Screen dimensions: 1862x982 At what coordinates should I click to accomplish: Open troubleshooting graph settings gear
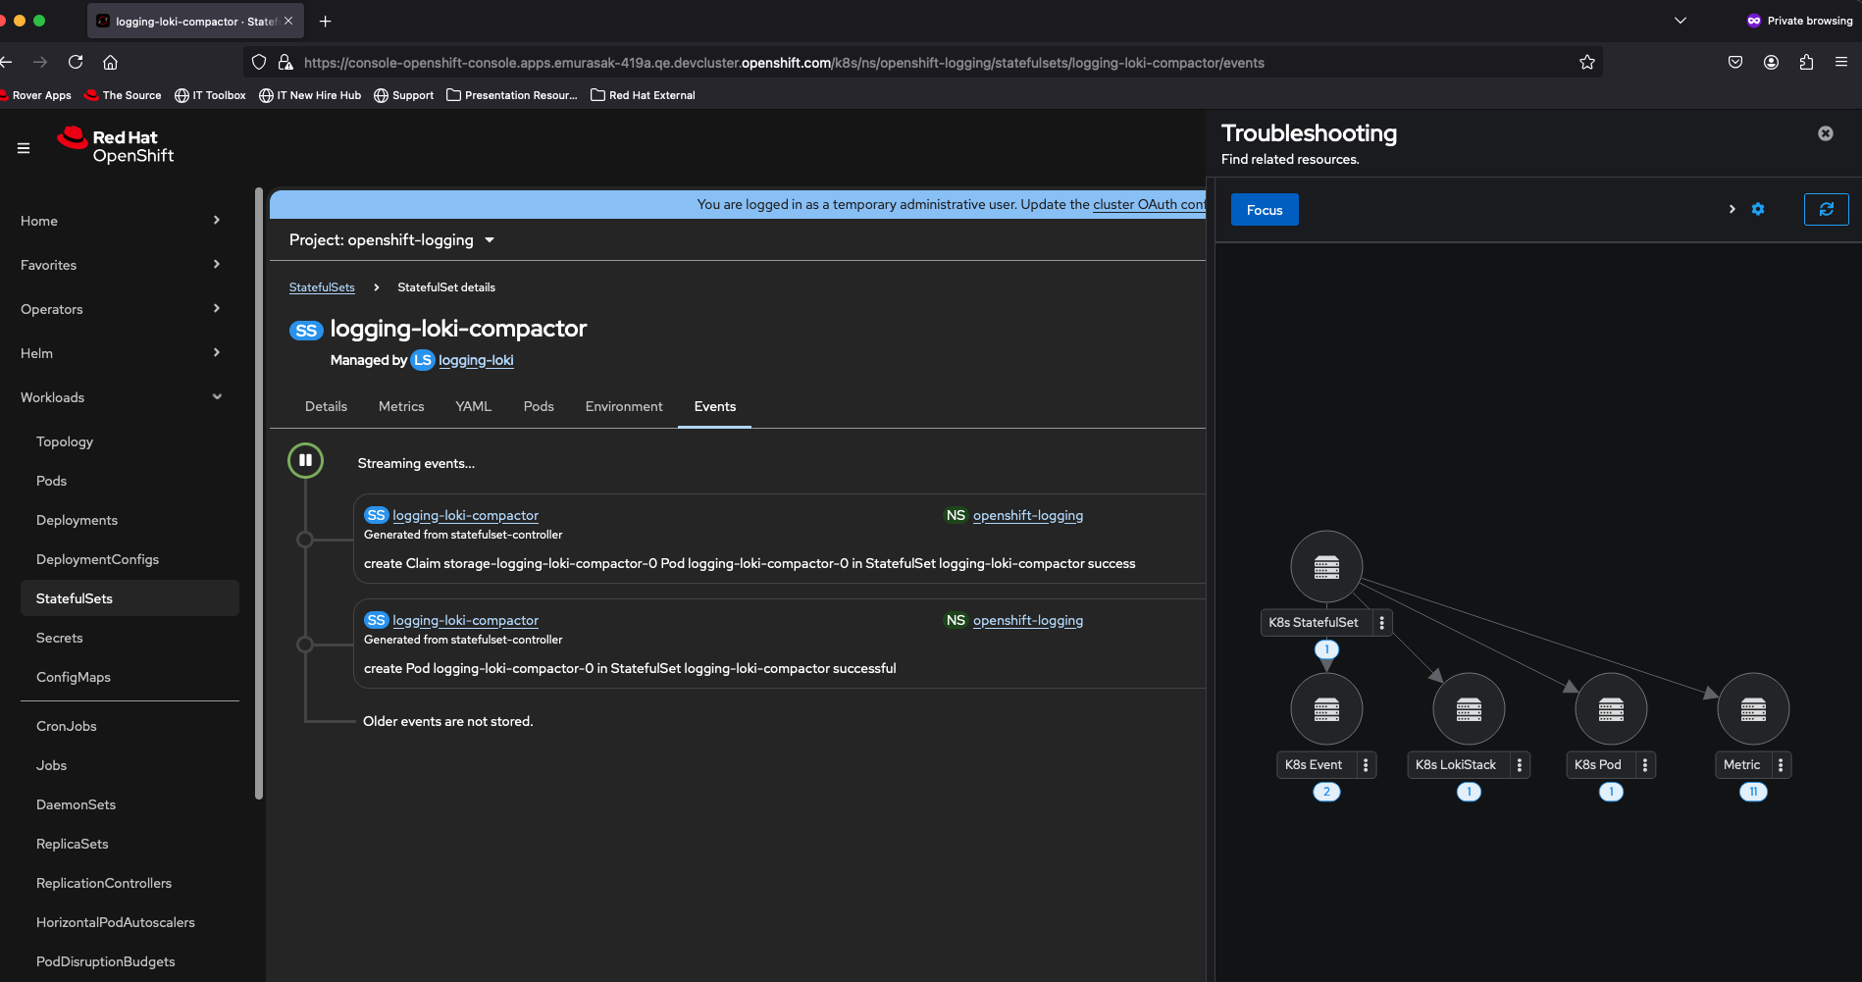1758,209
